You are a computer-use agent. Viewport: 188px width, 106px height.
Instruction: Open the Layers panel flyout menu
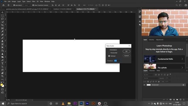point(187,71)
